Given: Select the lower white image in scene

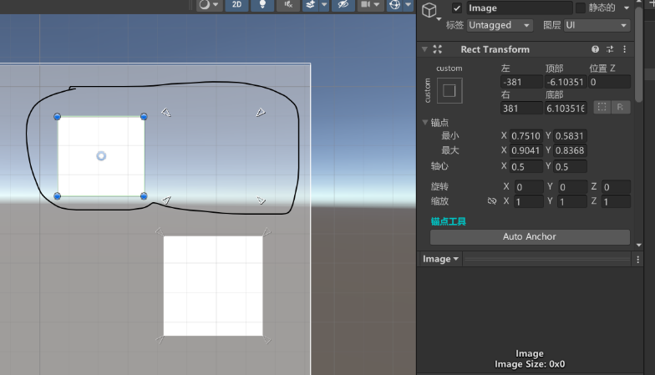Looking at the screenshot, I should (x=213, y=286).
